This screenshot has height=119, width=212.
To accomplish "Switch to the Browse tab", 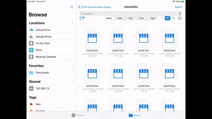I will tap(135, 115).
